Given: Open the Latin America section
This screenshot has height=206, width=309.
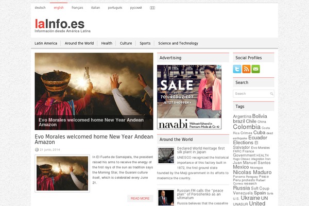Looking at the screenshot, I should click(46, 43).
